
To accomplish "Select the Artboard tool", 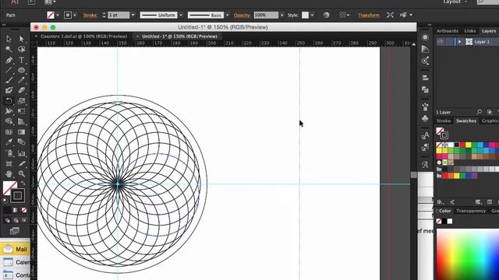I will click(x=9, y=163).
